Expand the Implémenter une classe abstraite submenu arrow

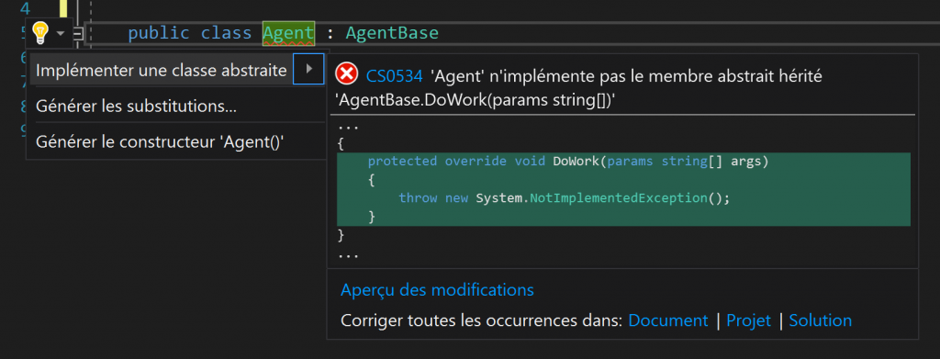click(308, 69)
